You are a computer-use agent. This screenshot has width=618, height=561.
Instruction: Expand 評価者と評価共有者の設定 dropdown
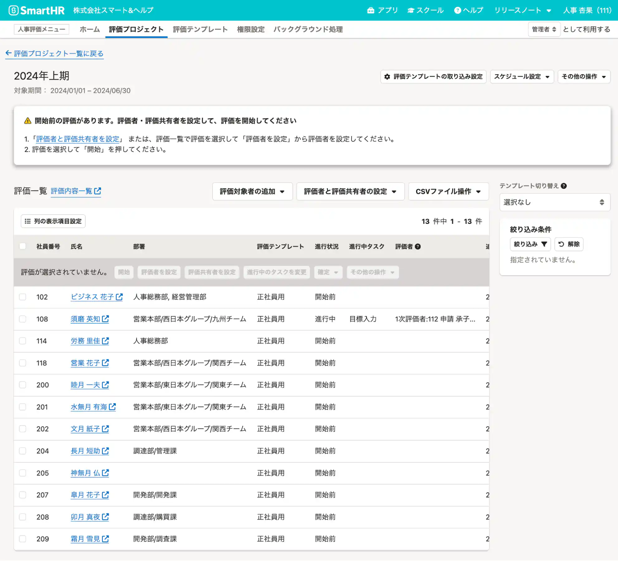(350, 191)
